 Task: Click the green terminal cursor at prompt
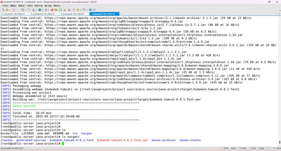pos(63,144)
